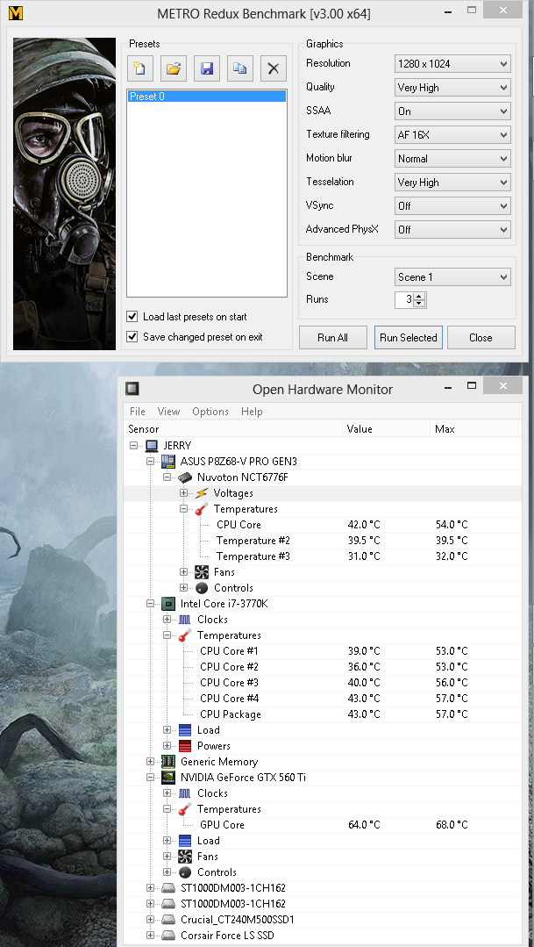Open preset file with folder icon
The width and height of the screenshot is (534, 947).
(x=174, y=68)
